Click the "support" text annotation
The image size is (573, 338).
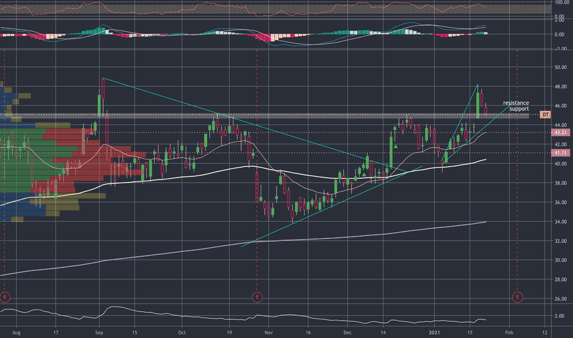coord(519,109)
